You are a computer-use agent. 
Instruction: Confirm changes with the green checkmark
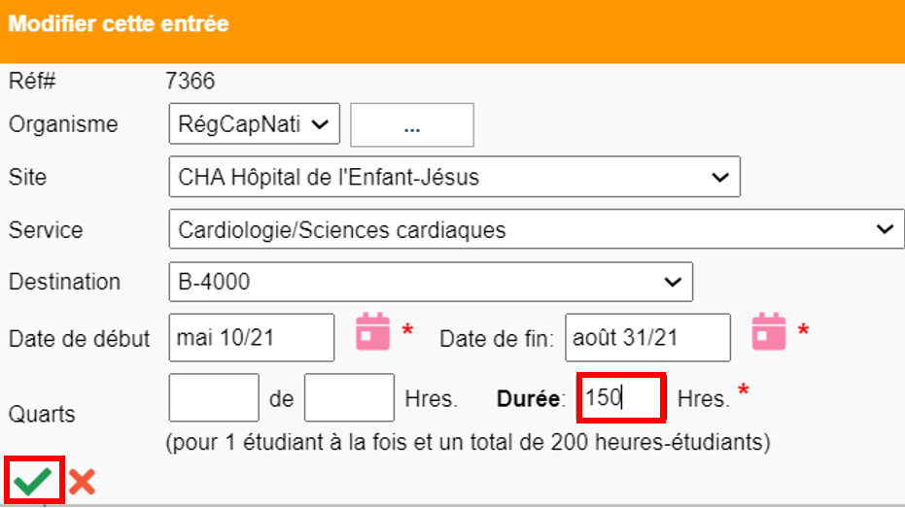click(x=33, y=481)
